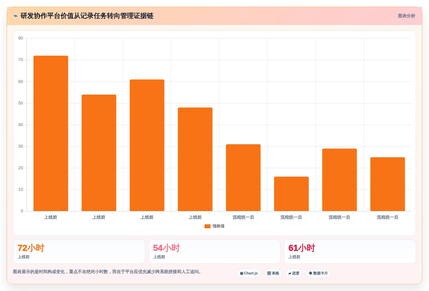The width and height of the screenshot is (429, 291).
Task: Select the 进度 tag chip
Action: [x=294, y=273]
